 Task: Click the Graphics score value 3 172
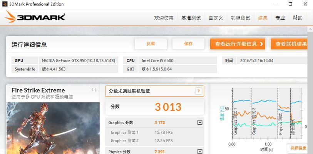tap(160, 122)
